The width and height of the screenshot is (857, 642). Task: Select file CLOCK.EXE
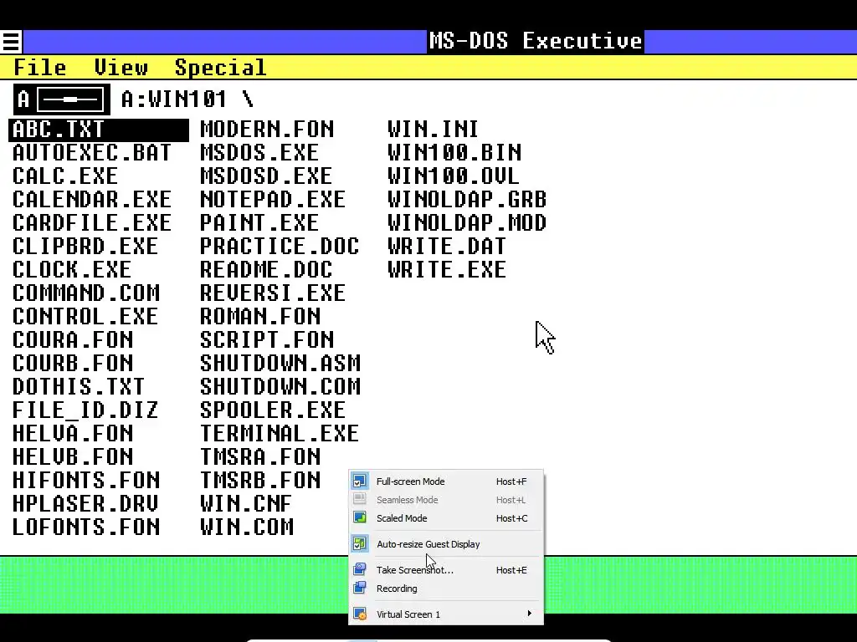click(72, 270)
